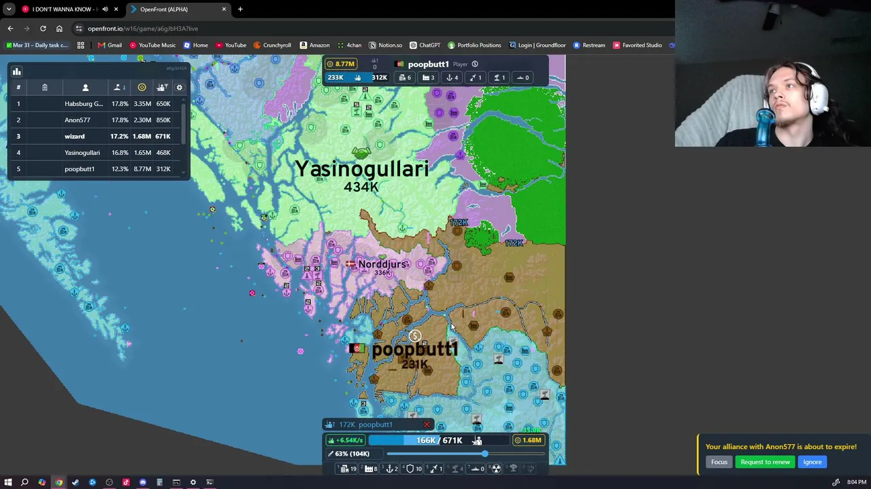This screenshot has width=871, height=489.
Task: Select the Atom Bomb nuke button
Action: 496,469
